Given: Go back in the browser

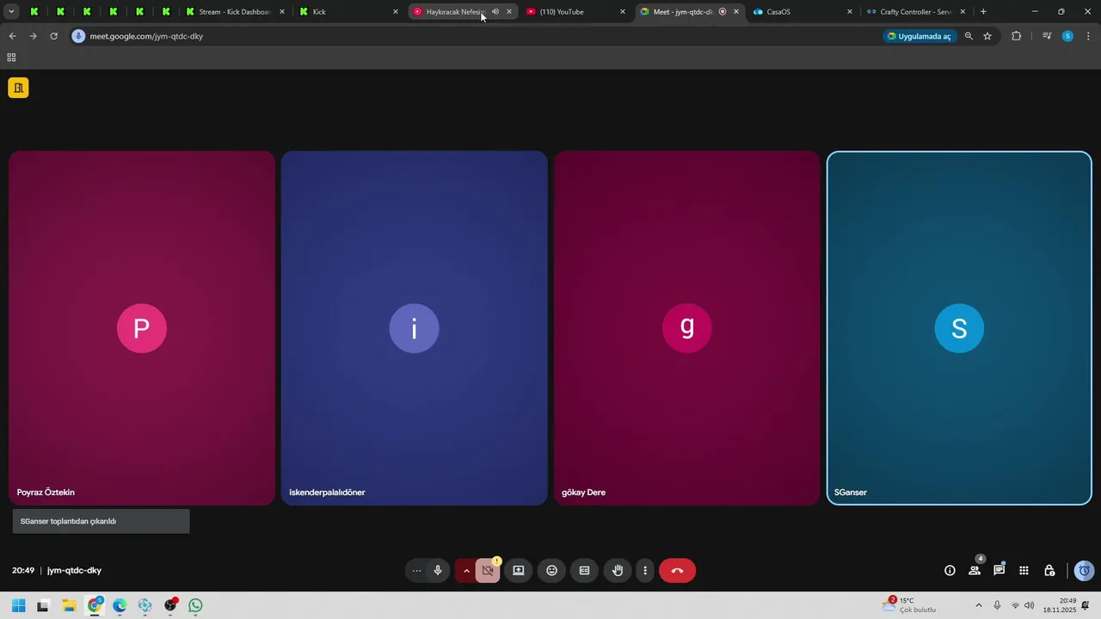Looking at the screenshot, I should [x=12, y=36].
